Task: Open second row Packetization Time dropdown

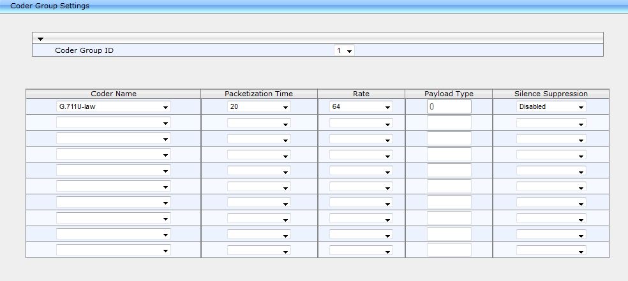Action: pyautogui.click(x=258, y=123)
